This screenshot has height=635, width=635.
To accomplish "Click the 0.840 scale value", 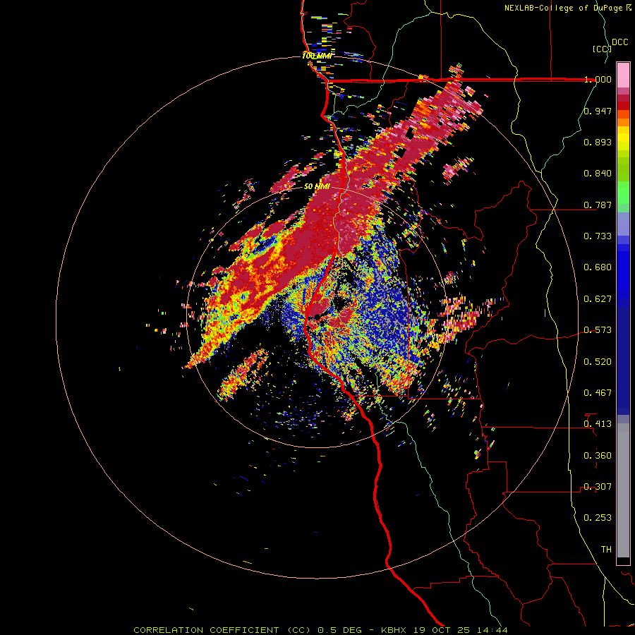I will [598, 174].
